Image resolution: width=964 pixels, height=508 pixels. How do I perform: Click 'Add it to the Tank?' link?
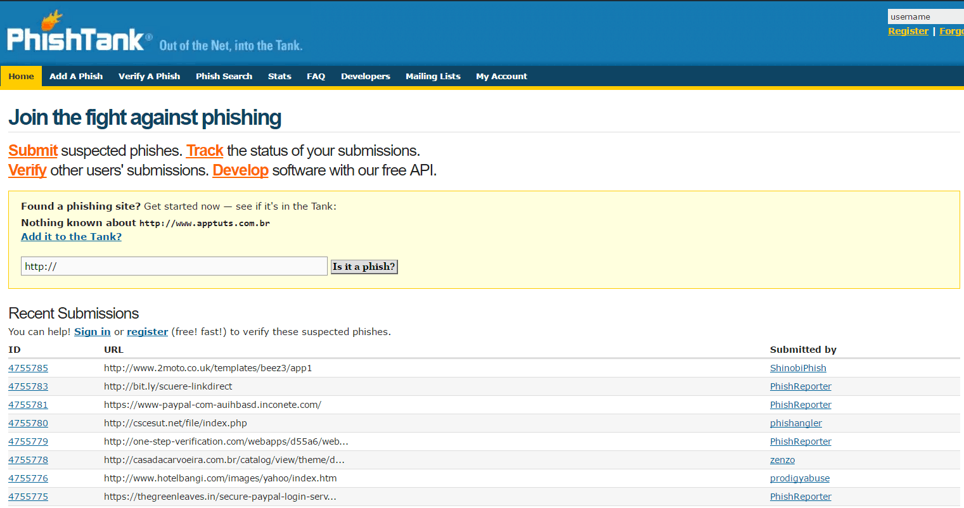(x=71, y=236)
